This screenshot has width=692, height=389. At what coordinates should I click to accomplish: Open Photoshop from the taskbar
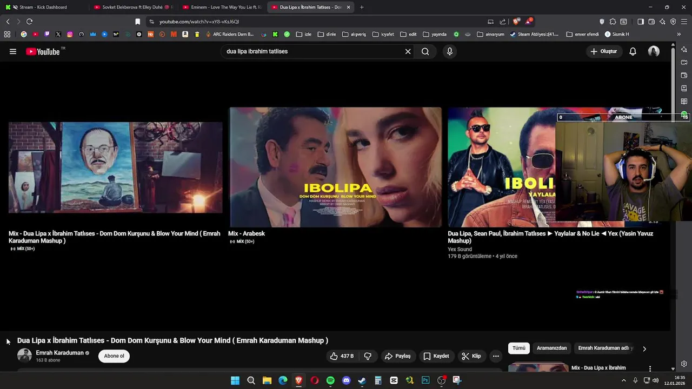[x=425, y=380]
